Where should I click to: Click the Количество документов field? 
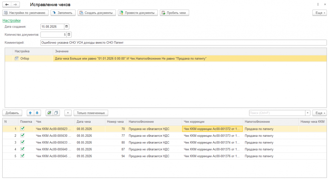coord(53,35)
